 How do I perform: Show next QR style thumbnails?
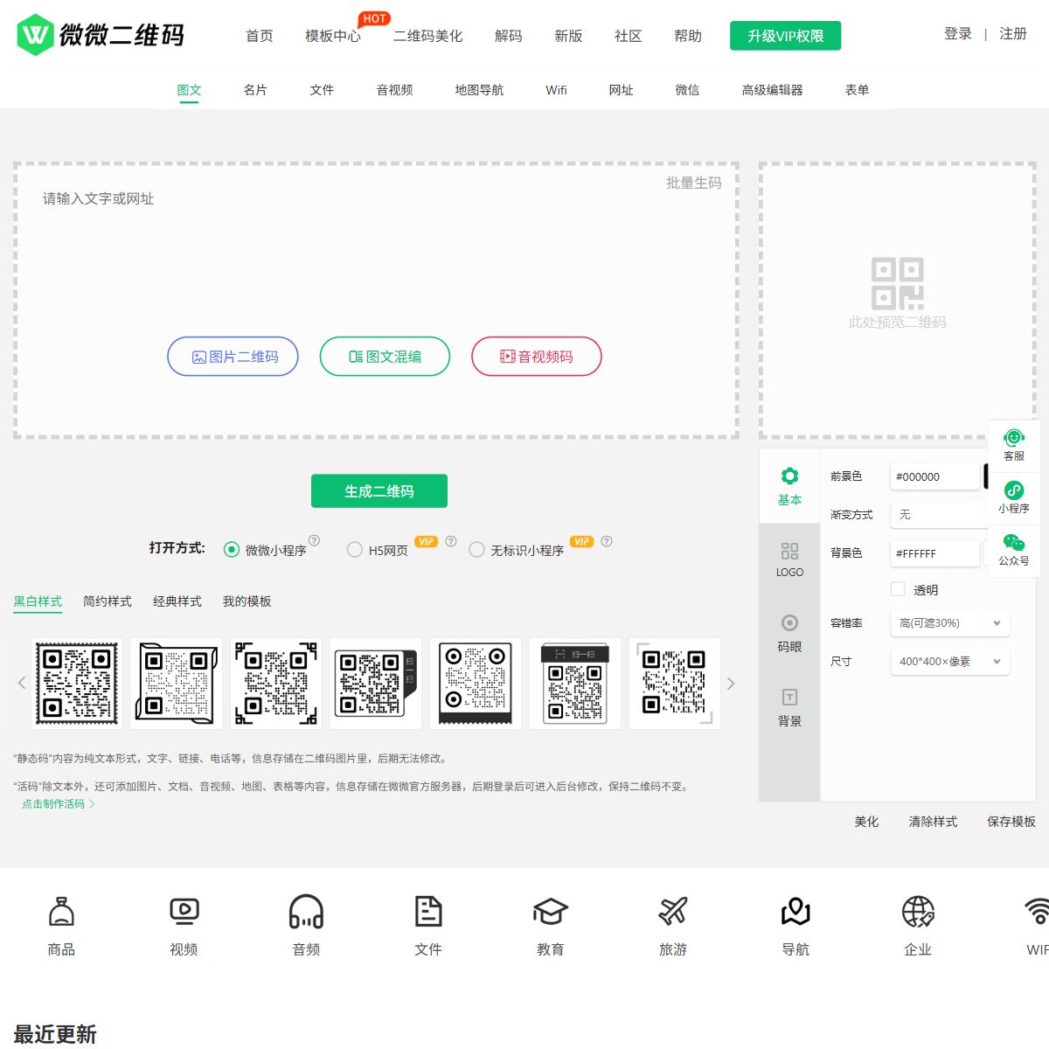click(731, 684)
